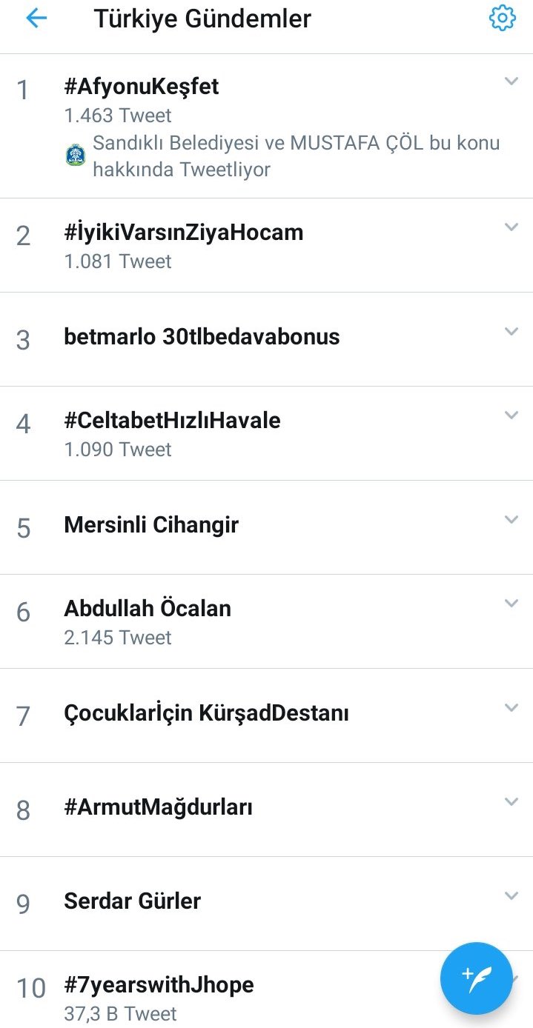533x1028 pixels.
Task: Expand chevron for Serdar Gürler trend
Action: (512, 896)
